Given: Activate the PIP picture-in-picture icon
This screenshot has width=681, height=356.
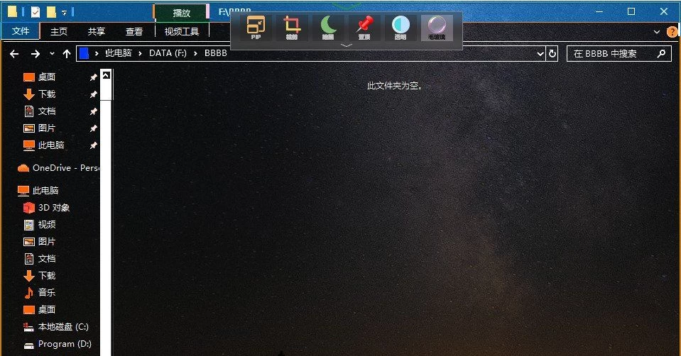Looking at the screenshot, I should pos(256,27).
